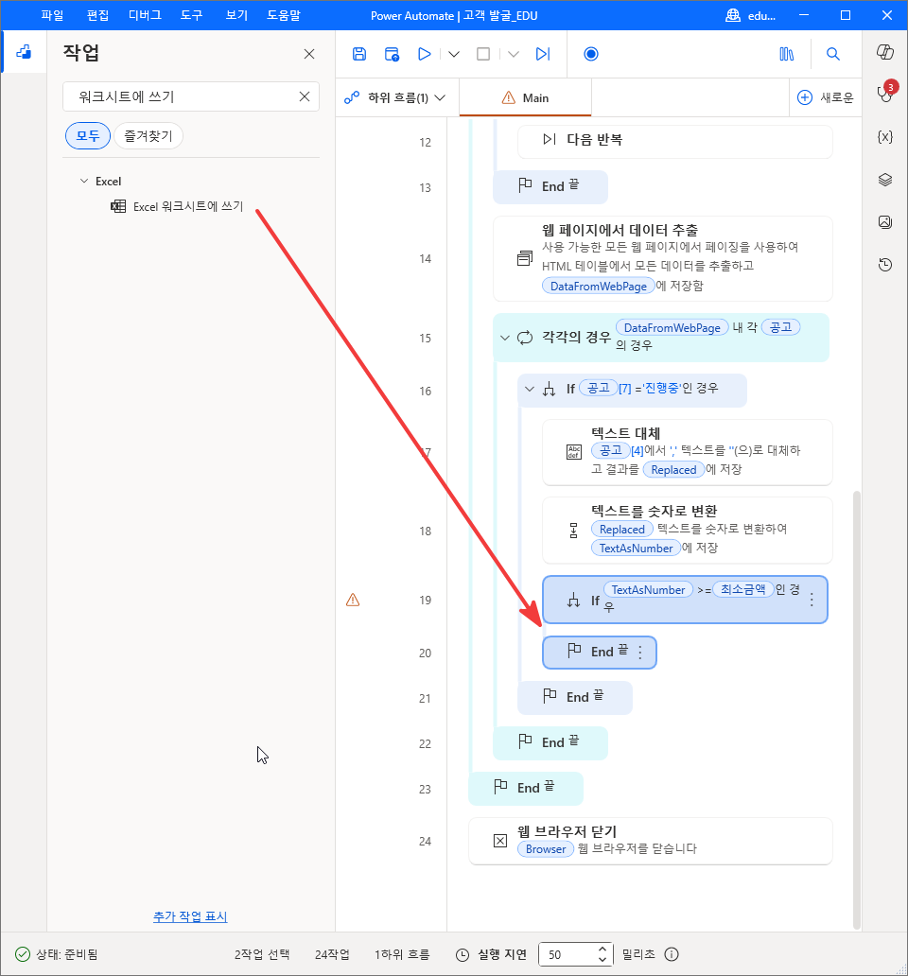Click the Save As icon next to Save

392,54
